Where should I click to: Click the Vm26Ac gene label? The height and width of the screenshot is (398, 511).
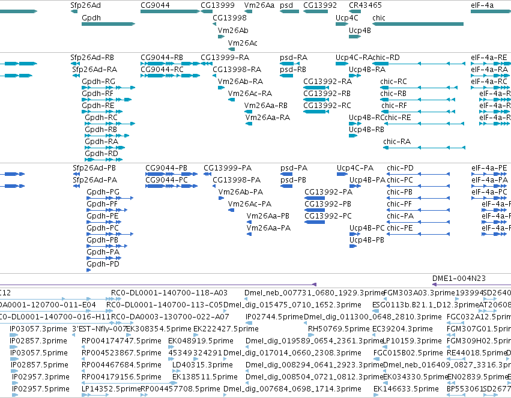point(243,43)
